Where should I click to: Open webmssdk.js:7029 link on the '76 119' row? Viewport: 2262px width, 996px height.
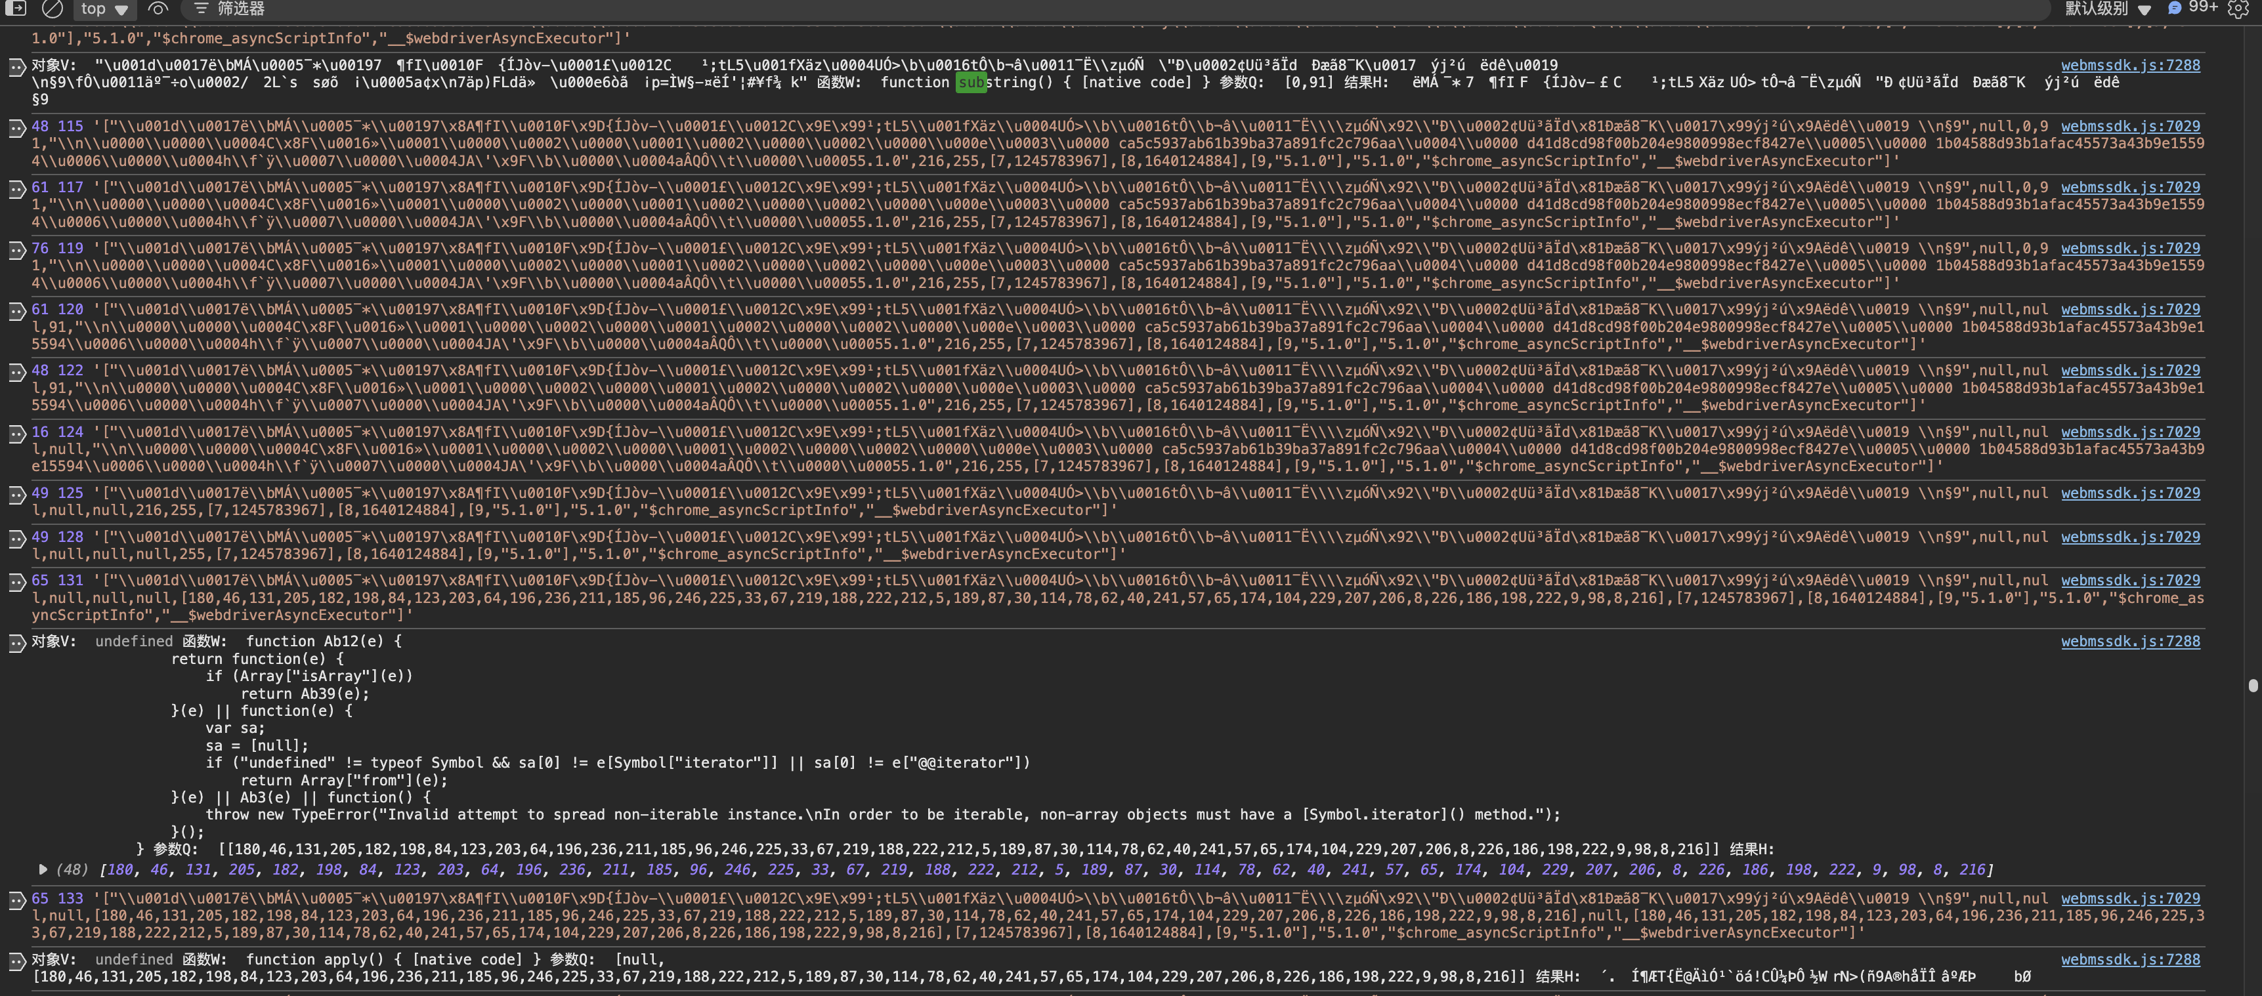2130,248
